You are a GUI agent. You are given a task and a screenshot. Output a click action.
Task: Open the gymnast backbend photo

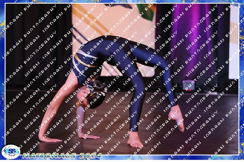(x=122, y=79)
